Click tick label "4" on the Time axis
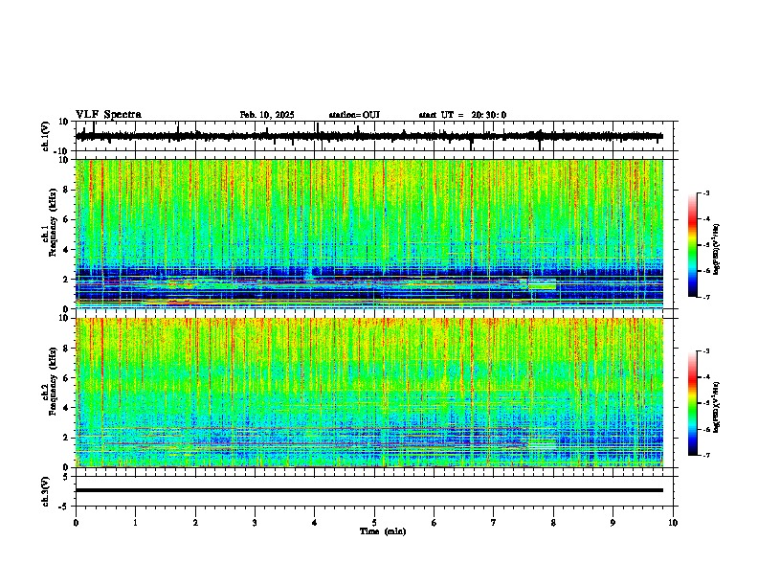Viewport: 758px width, 586px height. coord(315,523)
